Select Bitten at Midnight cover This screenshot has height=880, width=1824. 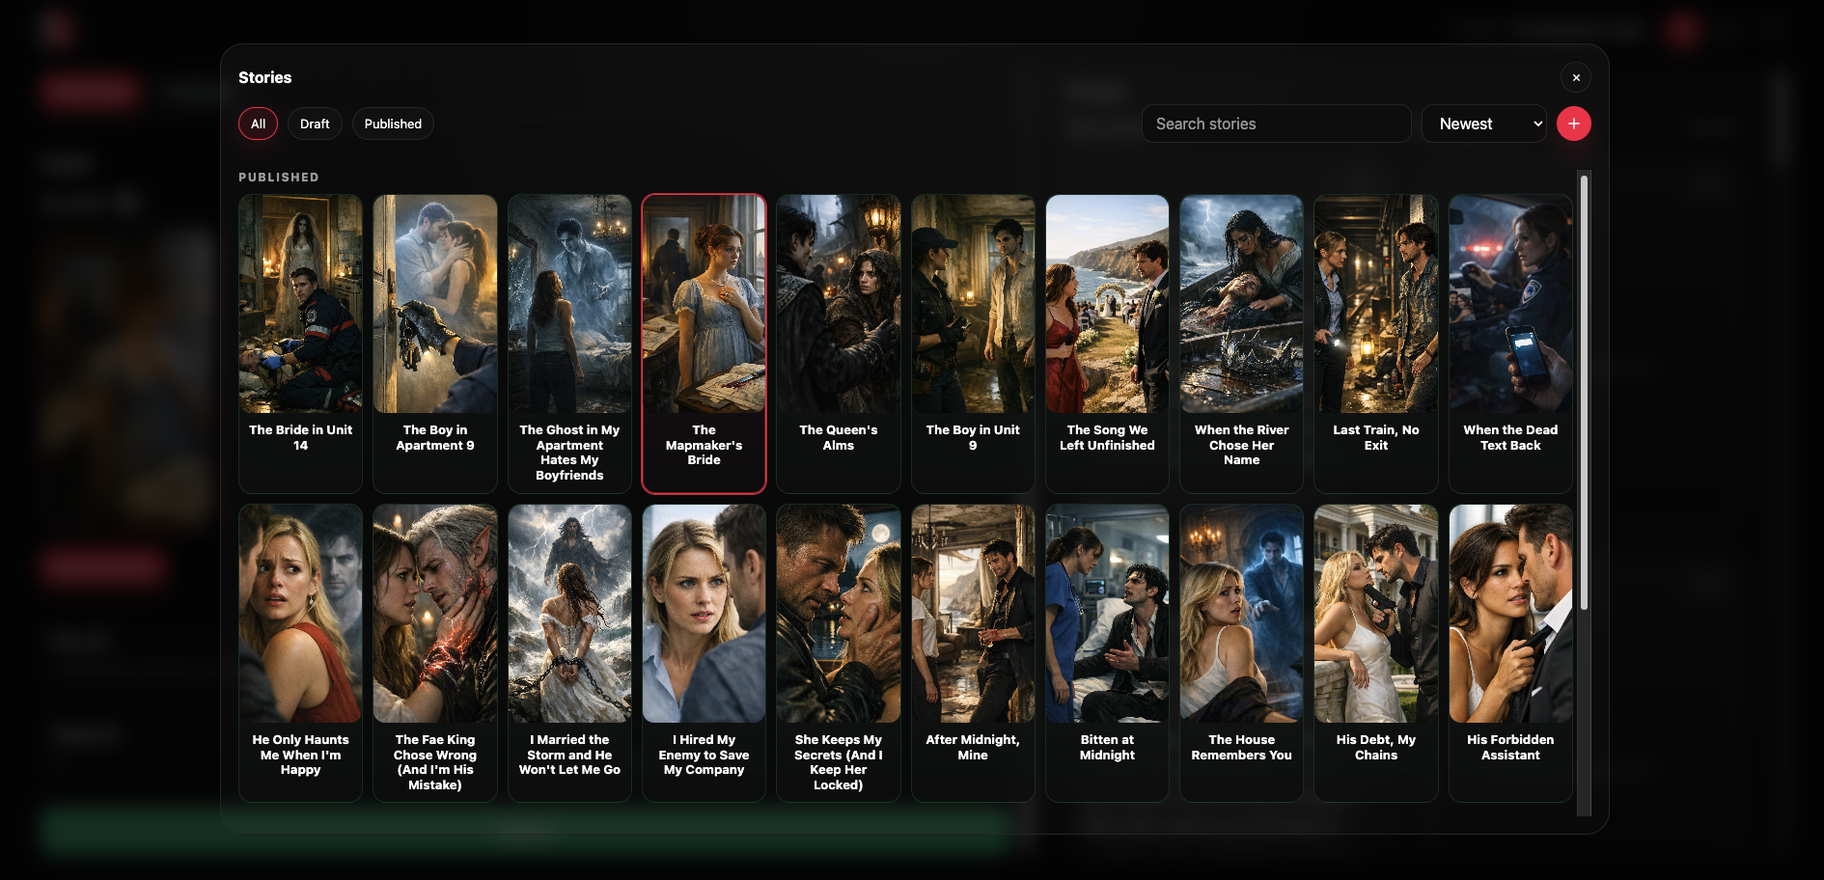point(1107,614)
